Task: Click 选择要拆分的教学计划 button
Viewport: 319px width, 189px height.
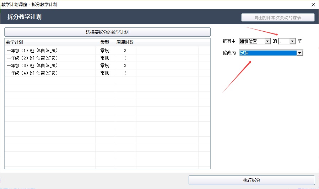Action: pos(107,32)
